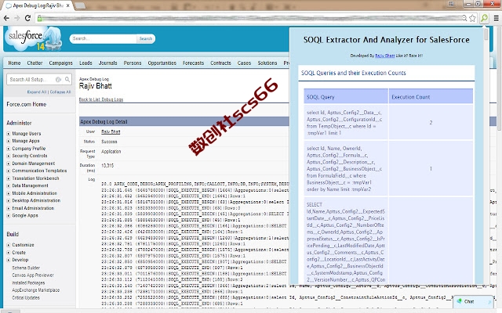502x313 pixels.
Task: Expand the Mobile Administration node
Action: [x=9, y=193]
